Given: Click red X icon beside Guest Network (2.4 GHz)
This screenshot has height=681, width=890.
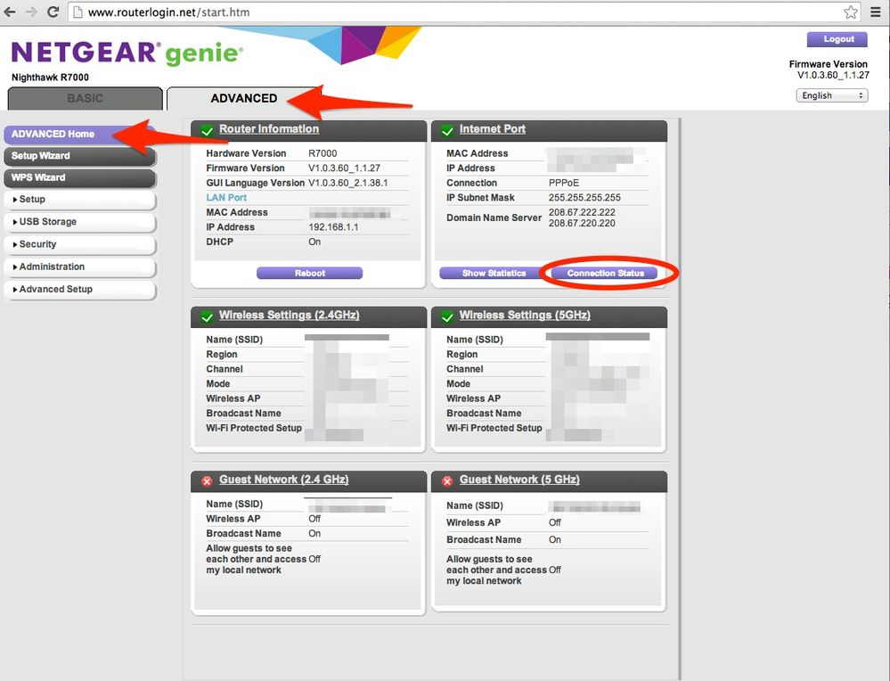Looking at the screenshot, I should (207, 480).
